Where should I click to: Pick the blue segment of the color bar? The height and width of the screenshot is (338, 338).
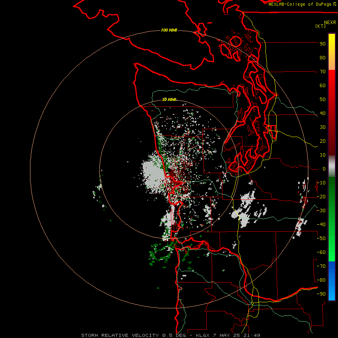pyautogui.click(x=332, y=281)
